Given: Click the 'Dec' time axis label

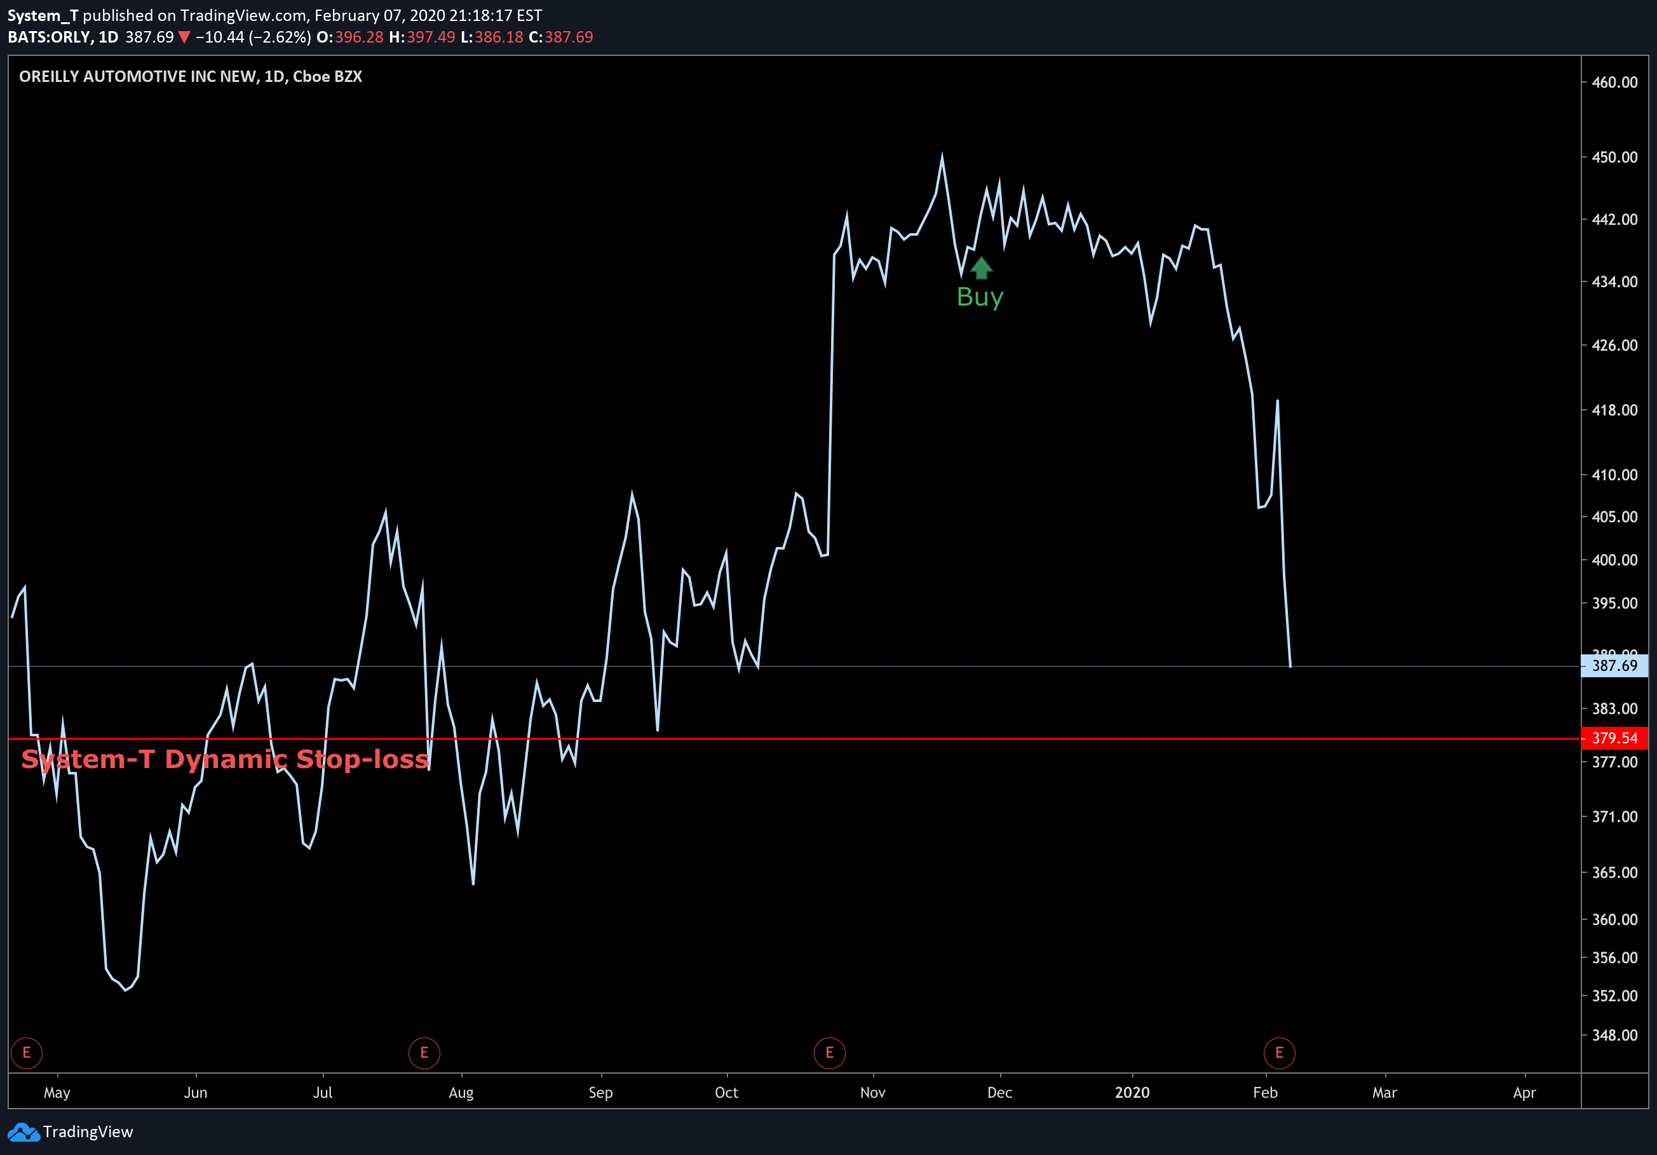Looking at the screenshot, I should 1000,1093.
